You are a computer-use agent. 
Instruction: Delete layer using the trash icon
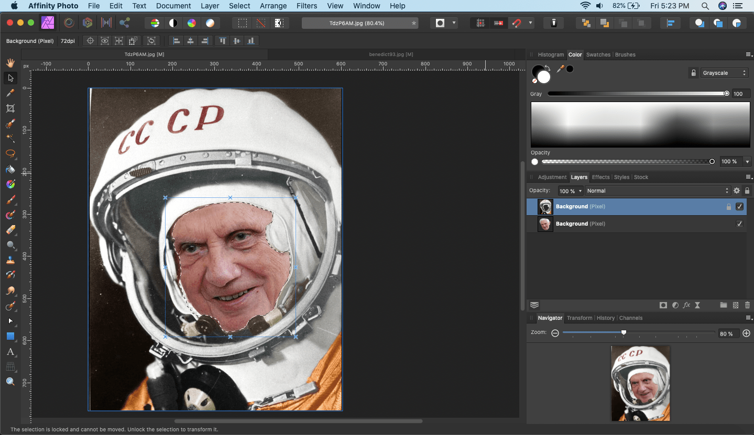coord(747,305)
